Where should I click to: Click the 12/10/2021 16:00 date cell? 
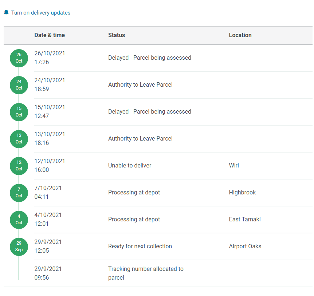coord(50,165)
